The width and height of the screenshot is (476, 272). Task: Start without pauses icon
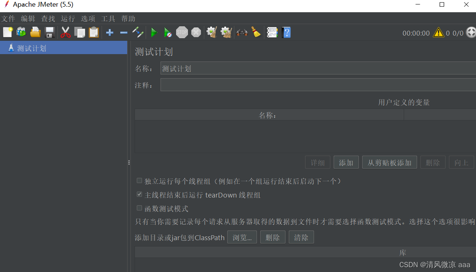tap(168, 33)
